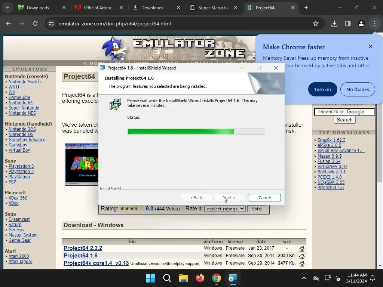This screenshot has width=383, height=287.
Task: Open Gameboy Advance link in sidebar
Action: [27, 140]
